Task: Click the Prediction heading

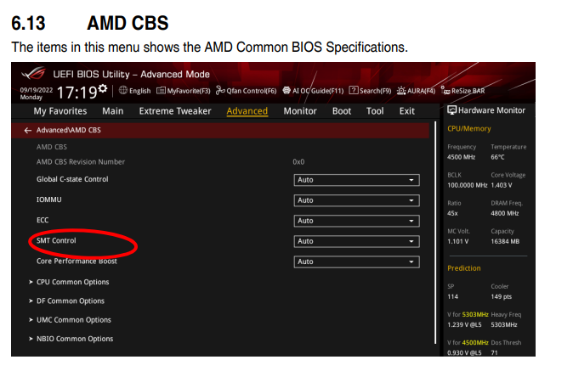Action: (x=464, y=268)
